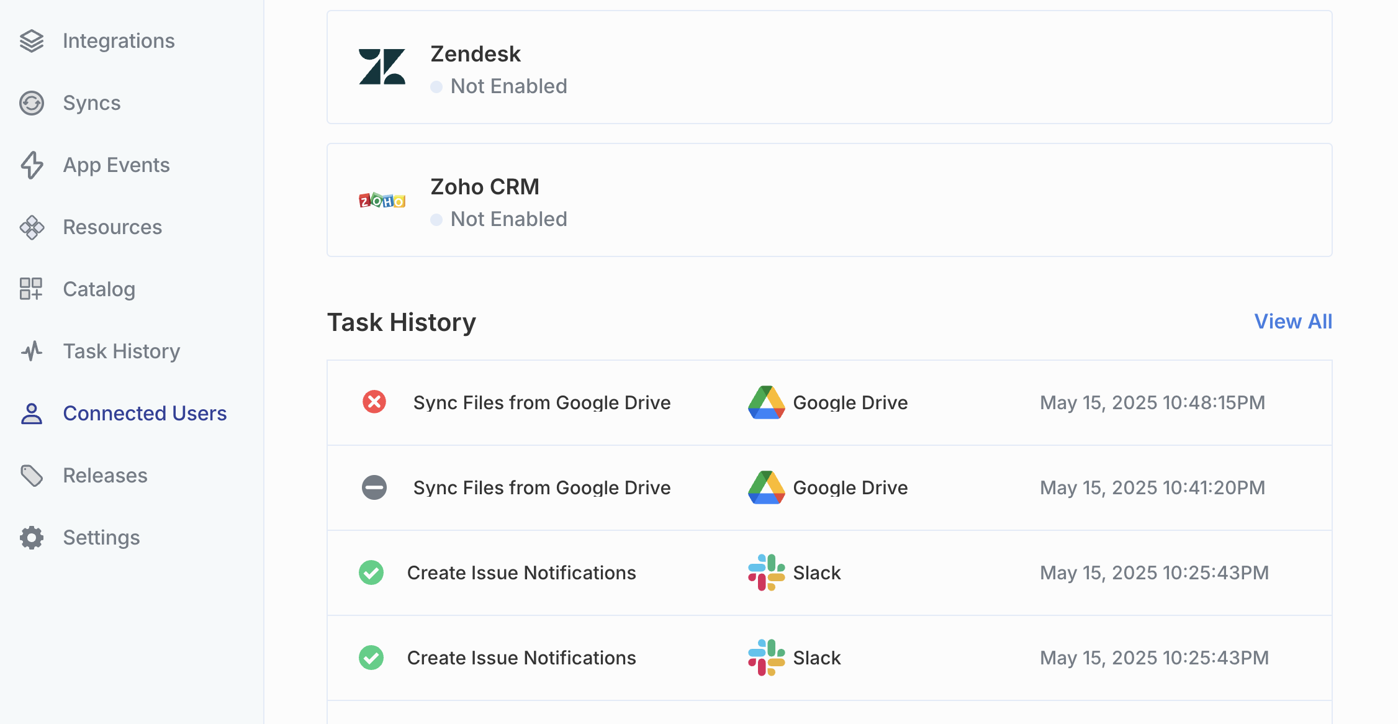
Task: Click the Resources diamond grid icon
Action: tap(32, 227)
